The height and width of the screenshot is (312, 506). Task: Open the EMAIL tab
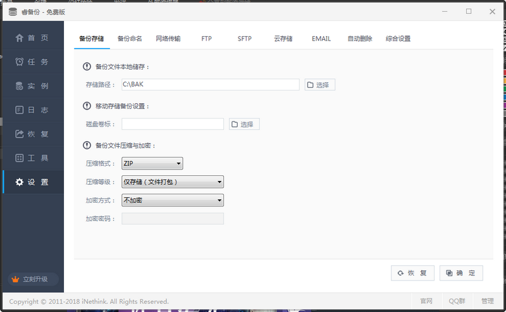coord(321,39)
